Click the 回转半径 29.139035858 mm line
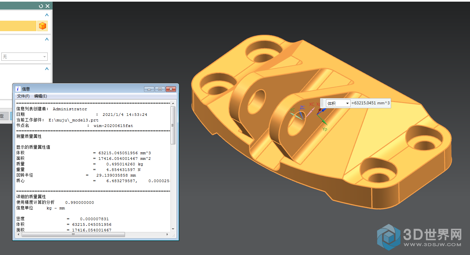 pyautogui.click(x=76, y=175)
